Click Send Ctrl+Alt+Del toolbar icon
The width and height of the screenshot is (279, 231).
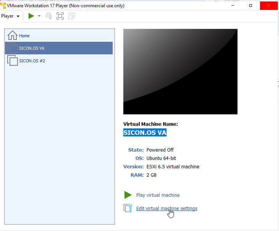[x=49, y=16]
